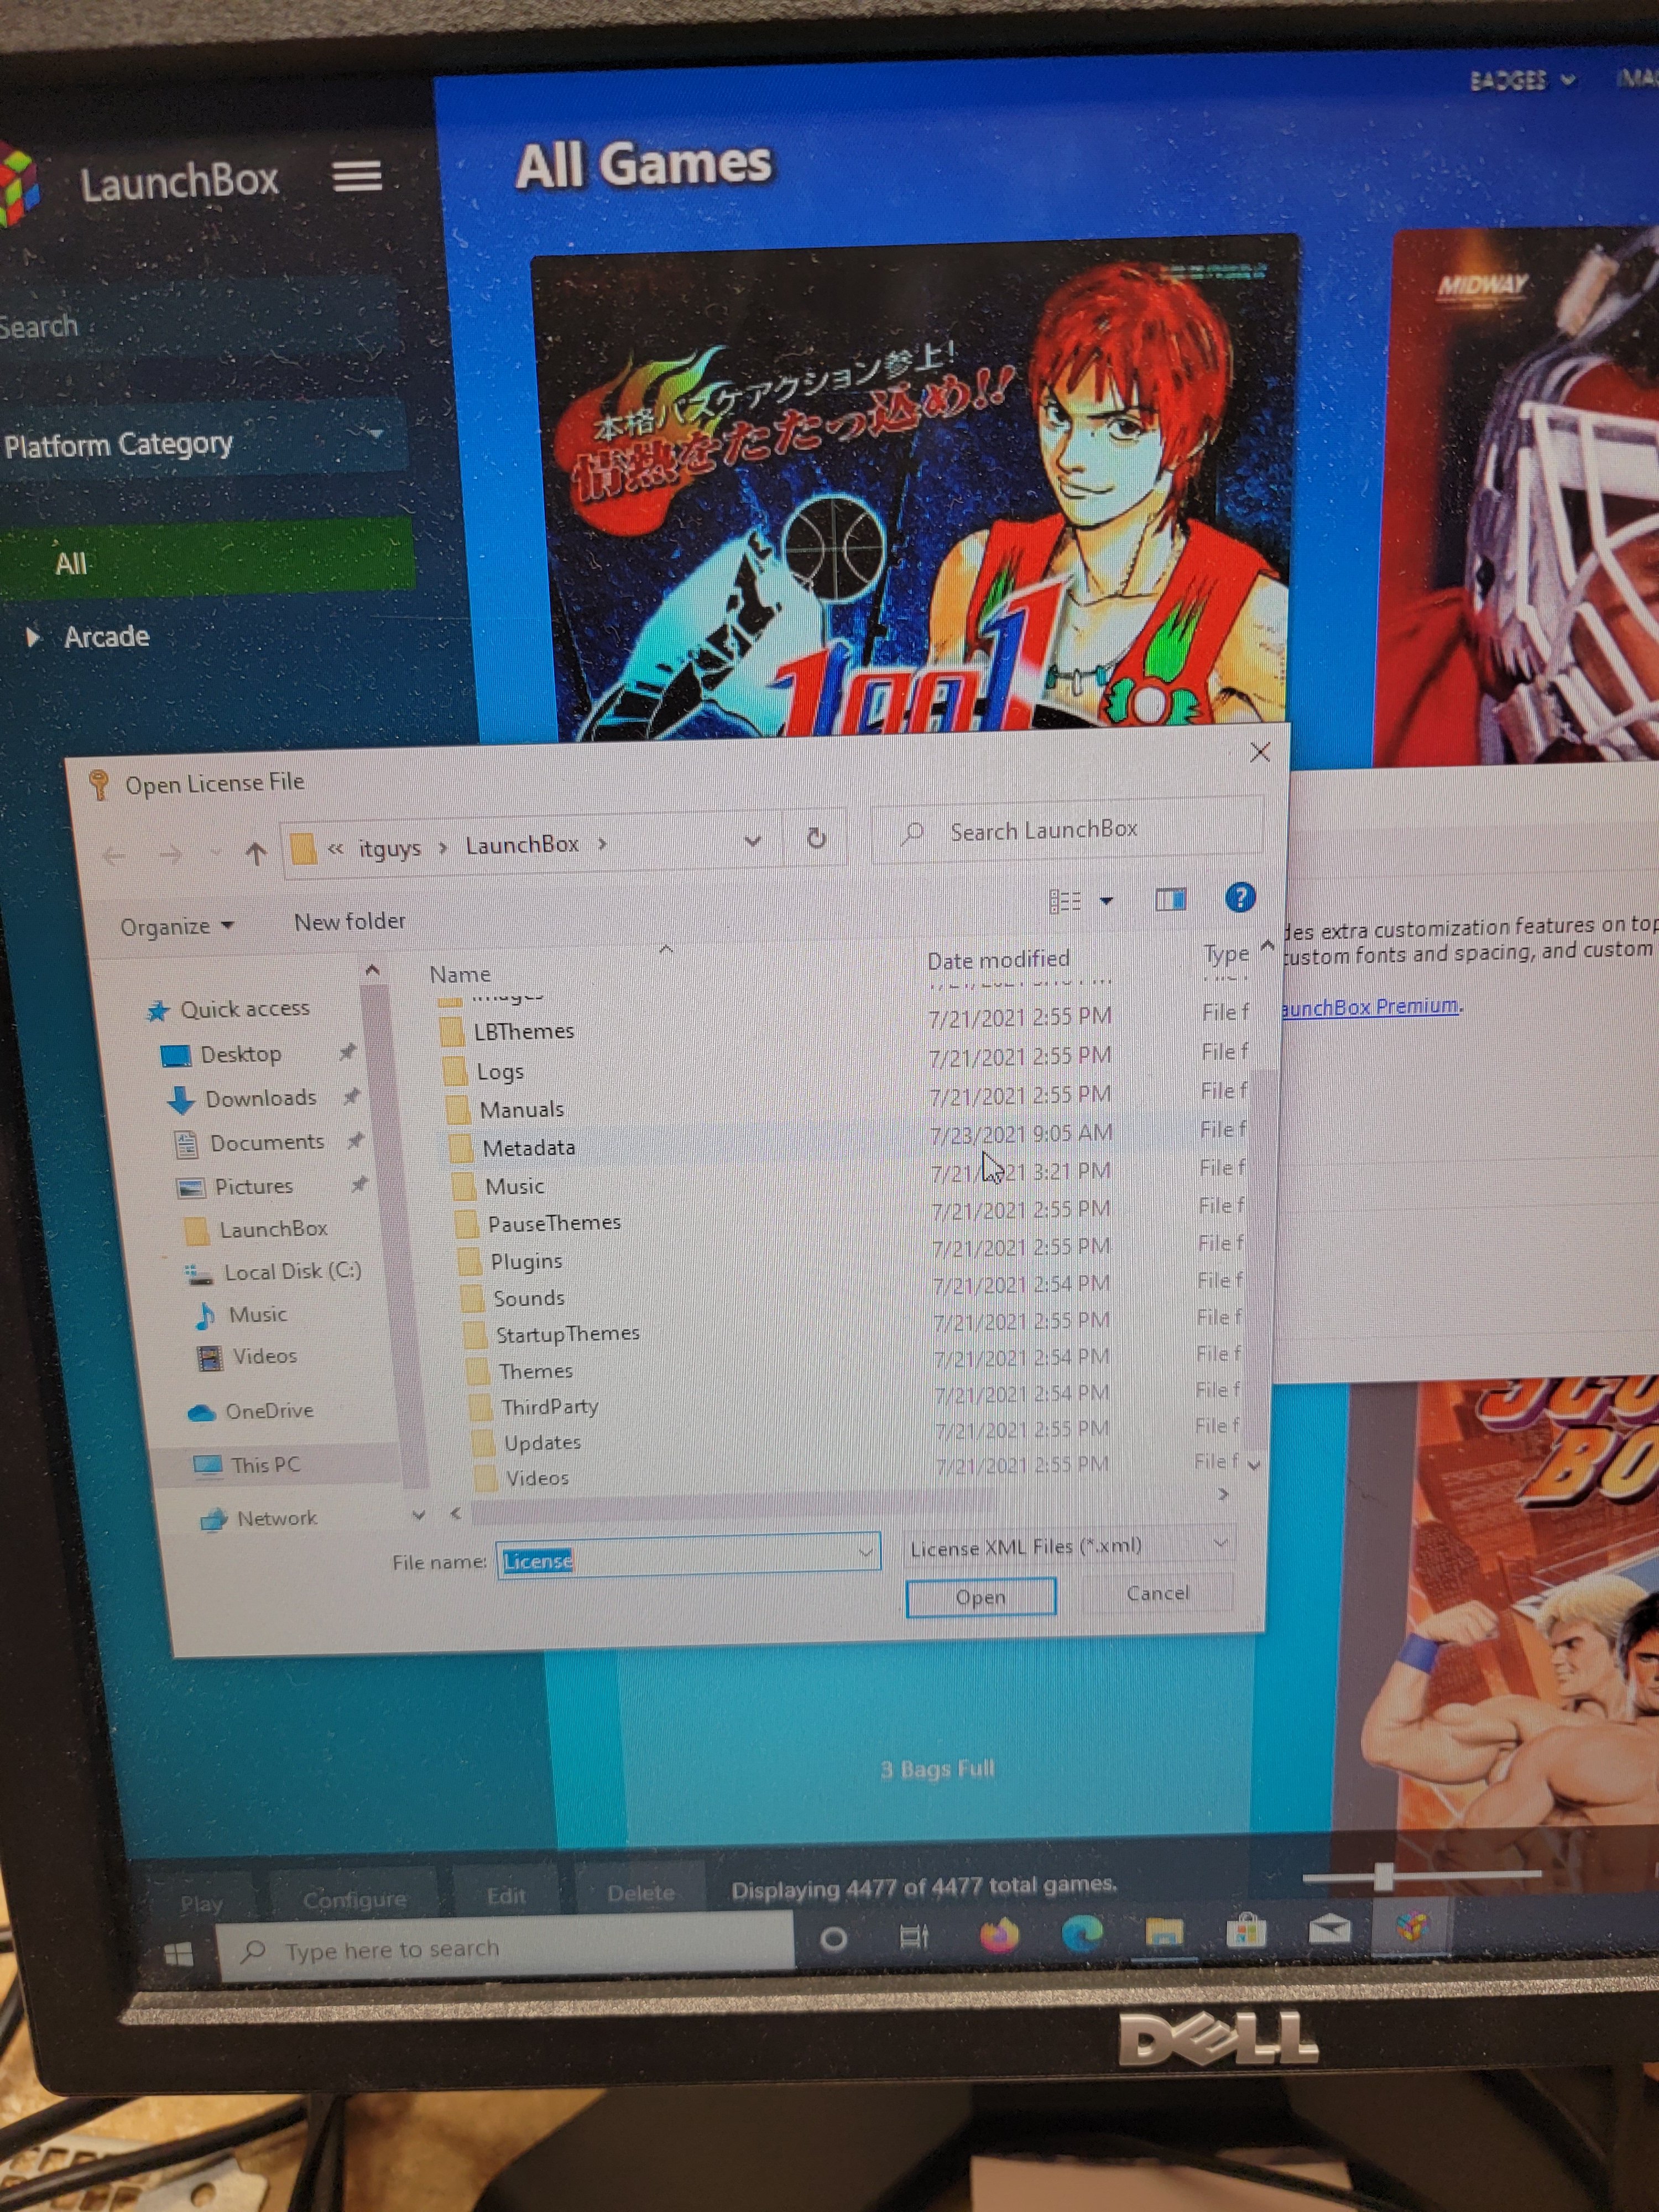
Task: Open the LaunchBox hamburger menu
Action: click(357, 176)
